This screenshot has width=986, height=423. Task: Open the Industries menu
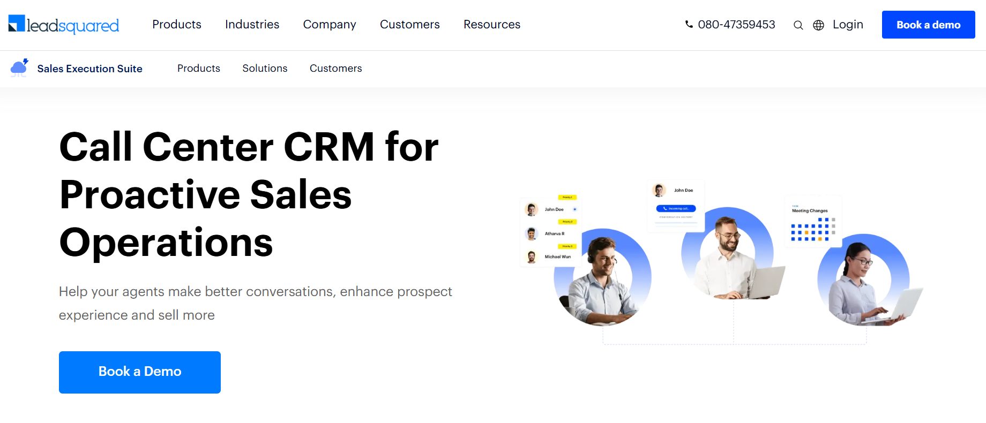pos(252,25)
